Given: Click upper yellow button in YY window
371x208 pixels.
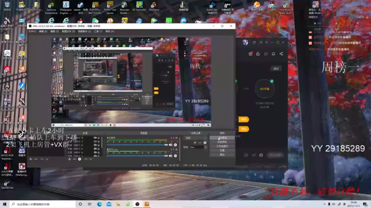Looking at the screenshot, I should point(243,119).
